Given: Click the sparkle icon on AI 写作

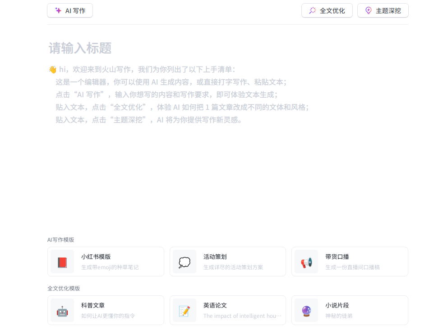Looking at the screenshot, I should tap(58, 10).
